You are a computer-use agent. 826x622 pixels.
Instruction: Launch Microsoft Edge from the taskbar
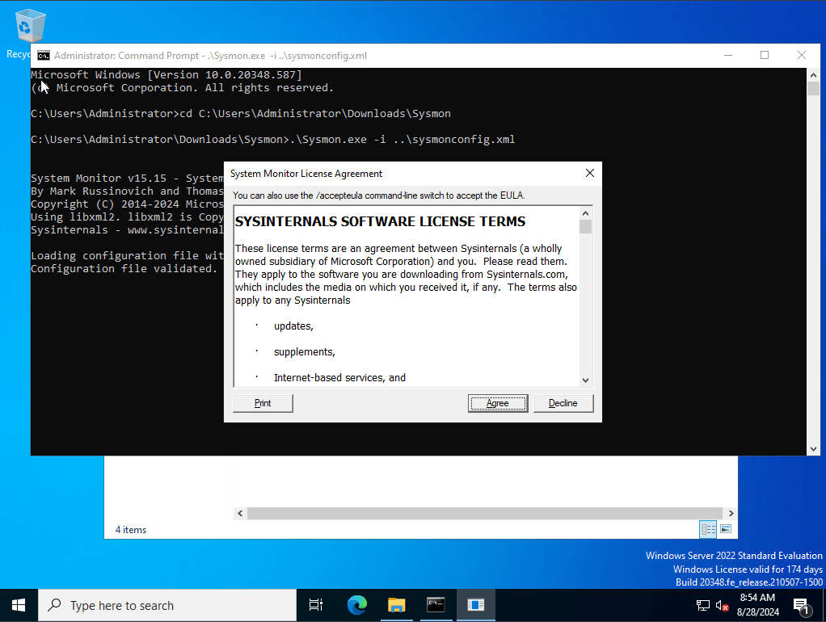click(x=356, y=605)
